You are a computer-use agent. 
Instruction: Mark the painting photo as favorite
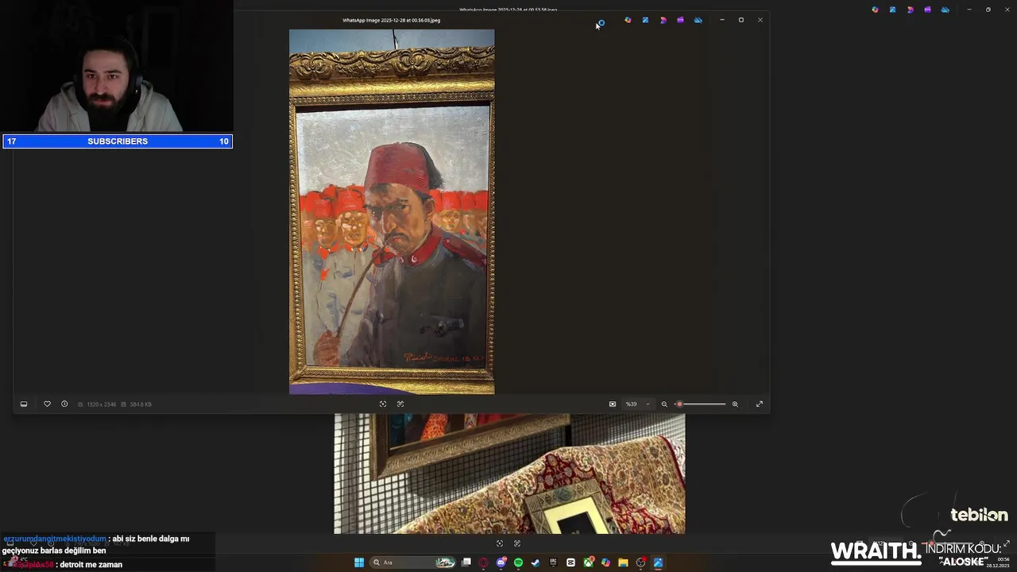[47, 404]
